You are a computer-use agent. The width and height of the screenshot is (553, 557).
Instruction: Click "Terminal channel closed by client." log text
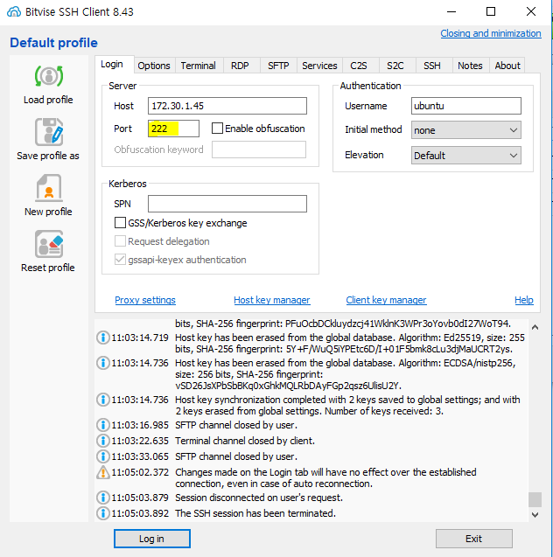point(245,441)
